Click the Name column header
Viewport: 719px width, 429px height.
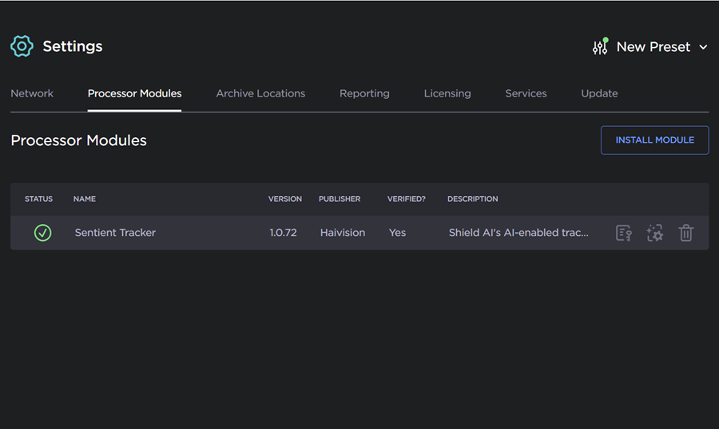85,199
